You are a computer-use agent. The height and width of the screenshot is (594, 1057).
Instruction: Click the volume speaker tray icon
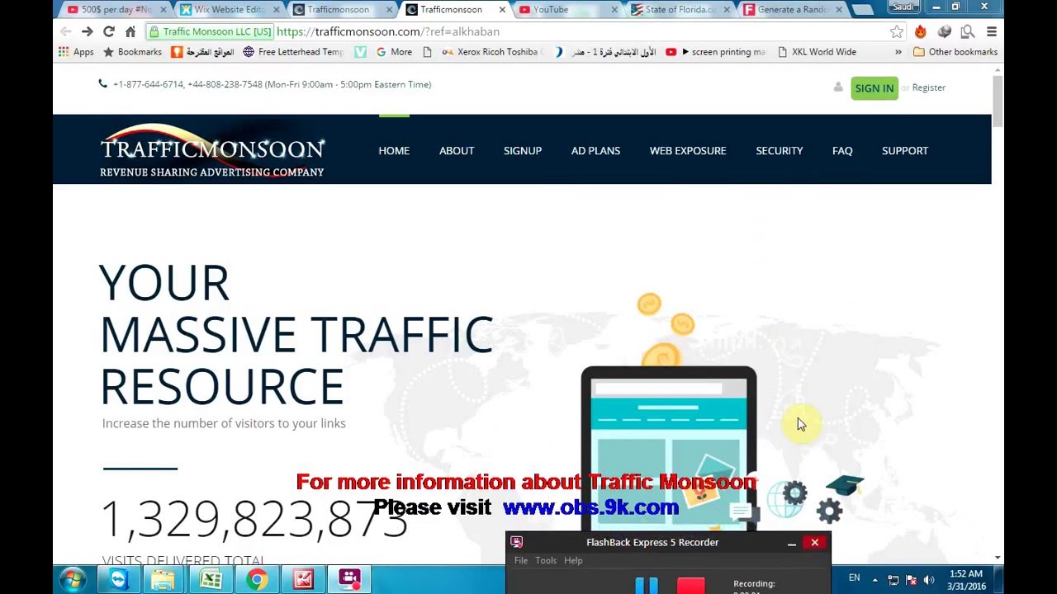pyautogui.click(x=929, y=580)
